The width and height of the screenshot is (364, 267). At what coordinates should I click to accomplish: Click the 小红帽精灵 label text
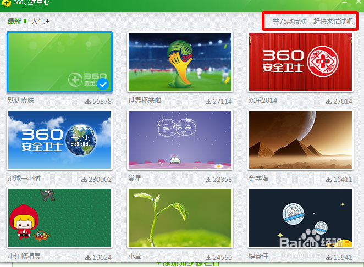pyautogui.click(x=24, y=257)
